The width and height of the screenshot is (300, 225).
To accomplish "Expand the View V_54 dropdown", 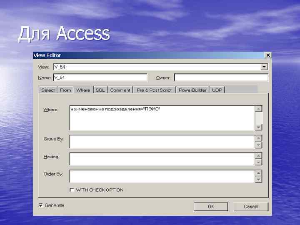I will pos(264,67).
